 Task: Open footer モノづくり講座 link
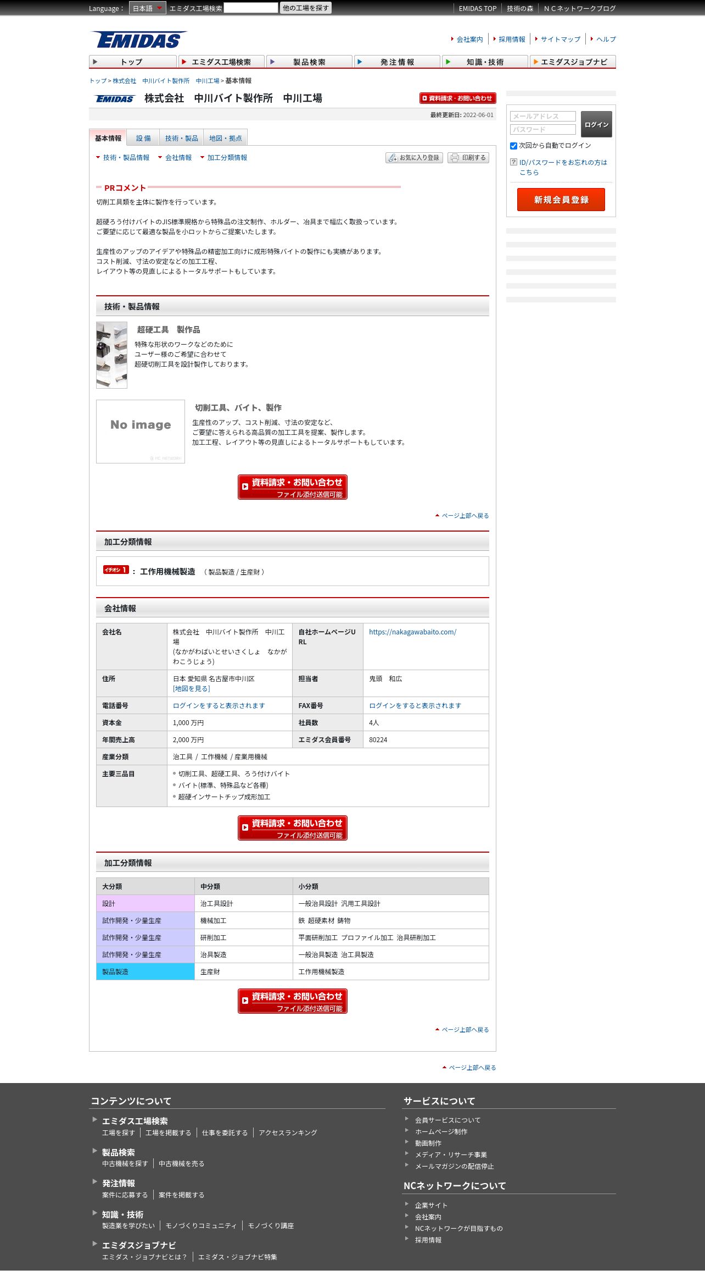[271, 1226]
